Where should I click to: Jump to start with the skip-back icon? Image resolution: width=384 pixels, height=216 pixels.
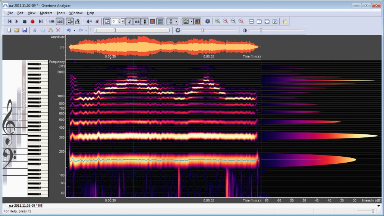tap(9, 21)
